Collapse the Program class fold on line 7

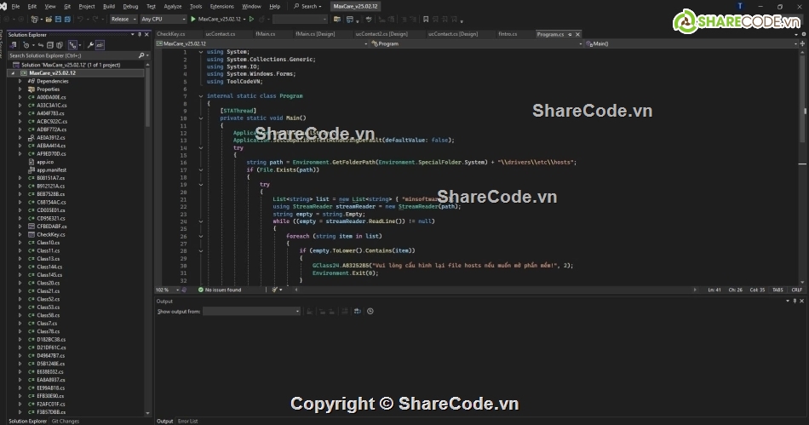[201, 96]
